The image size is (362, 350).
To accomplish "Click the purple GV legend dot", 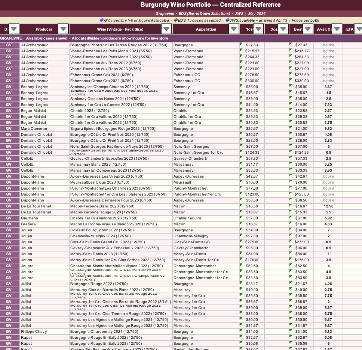I will click(x=102, y=20).
